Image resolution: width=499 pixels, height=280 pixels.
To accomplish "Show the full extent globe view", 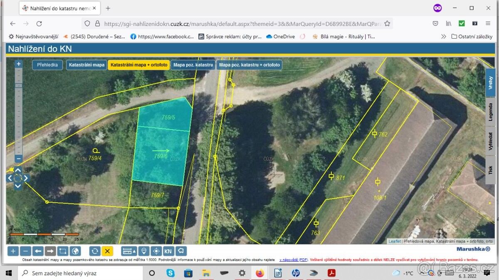I will click(75, 251).
